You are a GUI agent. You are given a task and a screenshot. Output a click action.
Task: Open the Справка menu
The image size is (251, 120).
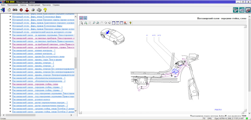pos(56,5)
